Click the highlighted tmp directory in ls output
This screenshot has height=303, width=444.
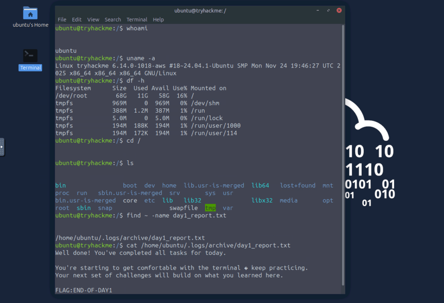pyautogui.click(x=210, y=208)
